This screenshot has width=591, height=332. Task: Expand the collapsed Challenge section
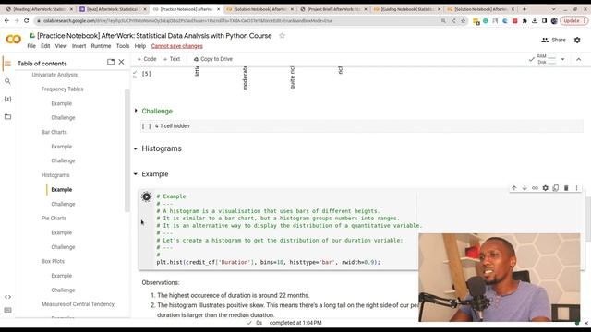click(136, 111)
